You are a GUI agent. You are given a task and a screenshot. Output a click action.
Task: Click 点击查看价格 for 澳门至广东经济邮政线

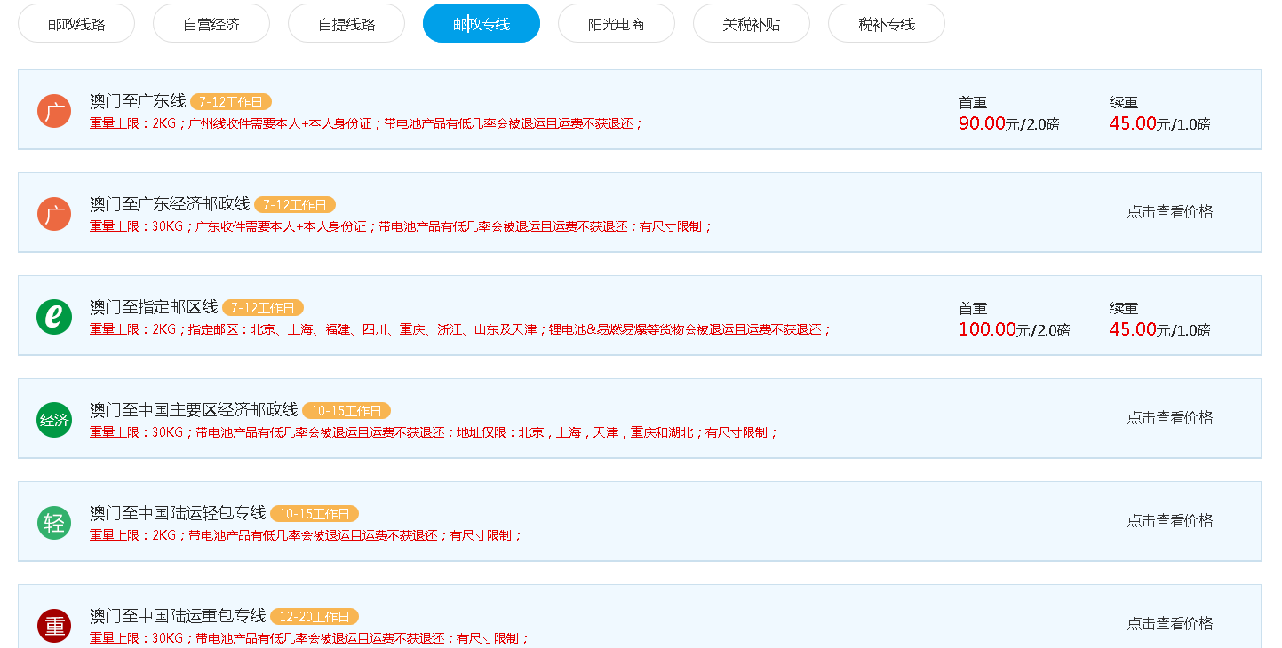(x=1169, y=211)
